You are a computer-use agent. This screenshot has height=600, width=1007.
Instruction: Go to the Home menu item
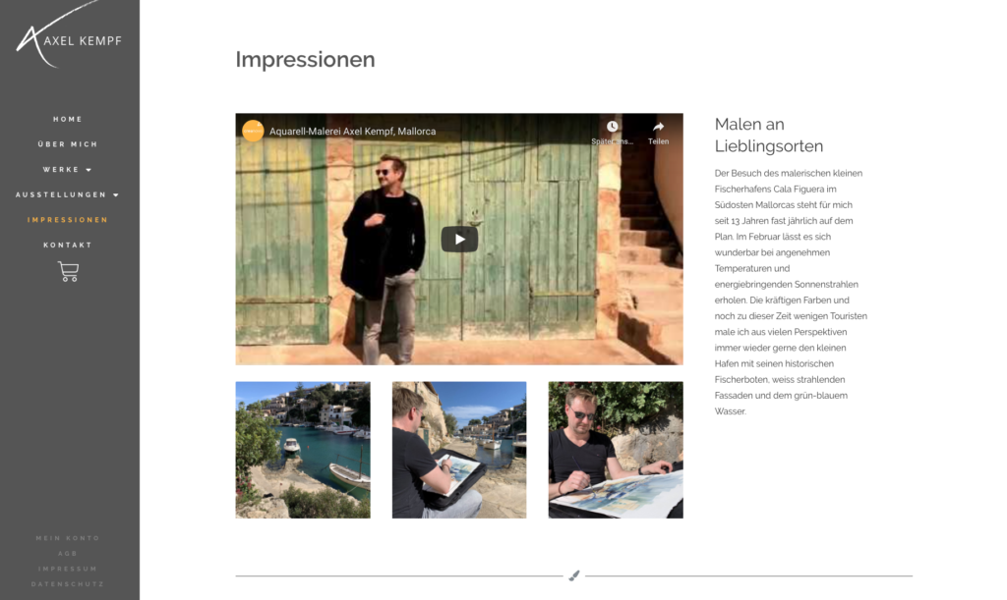tap(68, 119)
